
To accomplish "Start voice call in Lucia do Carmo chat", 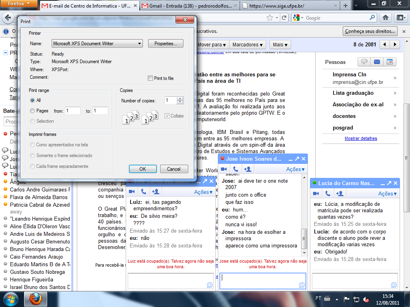I will [328, 193].
